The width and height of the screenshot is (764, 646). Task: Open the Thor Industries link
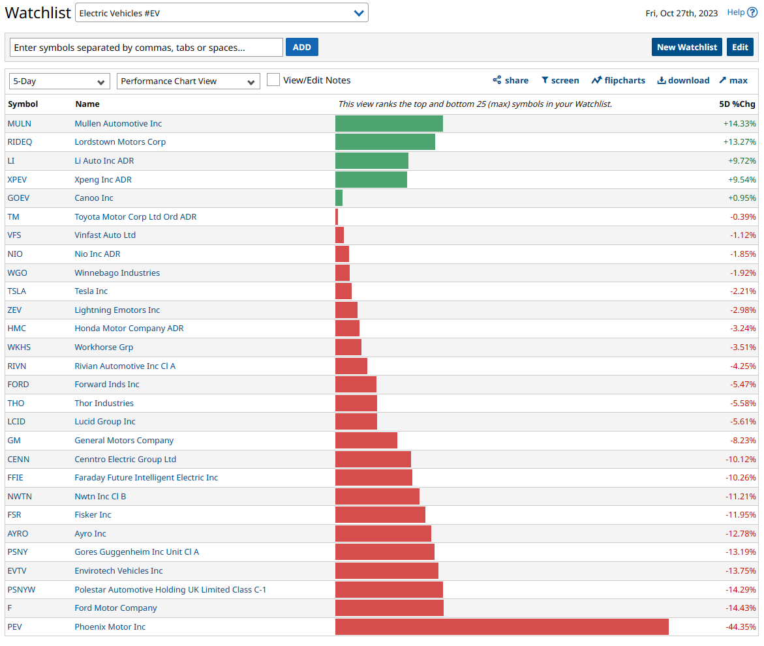click(x=104, y=404)
